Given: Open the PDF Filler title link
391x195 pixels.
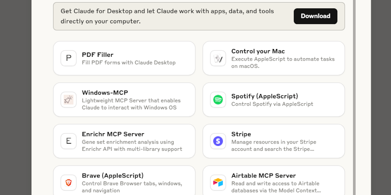Looking at the screenshot, I should (97, 54).
